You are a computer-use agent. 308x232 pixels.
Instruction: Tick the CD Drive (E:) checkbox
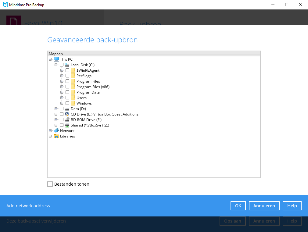click(62, 114)
